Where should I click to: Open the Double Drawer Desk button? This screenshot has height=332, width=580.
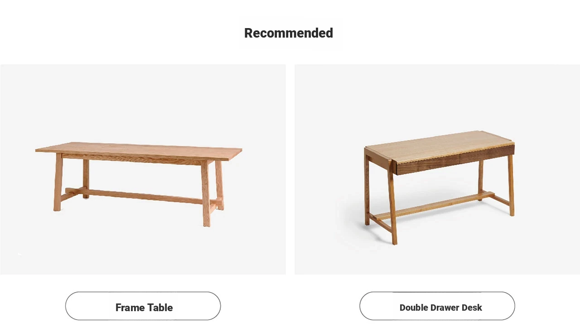click(437, 306)
